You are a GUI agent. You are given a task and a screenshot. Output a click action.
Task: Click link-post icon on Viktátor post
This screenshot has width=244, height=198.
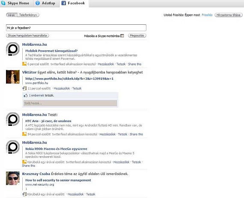(x=24, y=88)
